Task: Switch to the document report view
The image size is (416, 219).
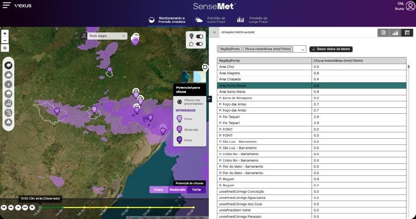Action: 383,33
